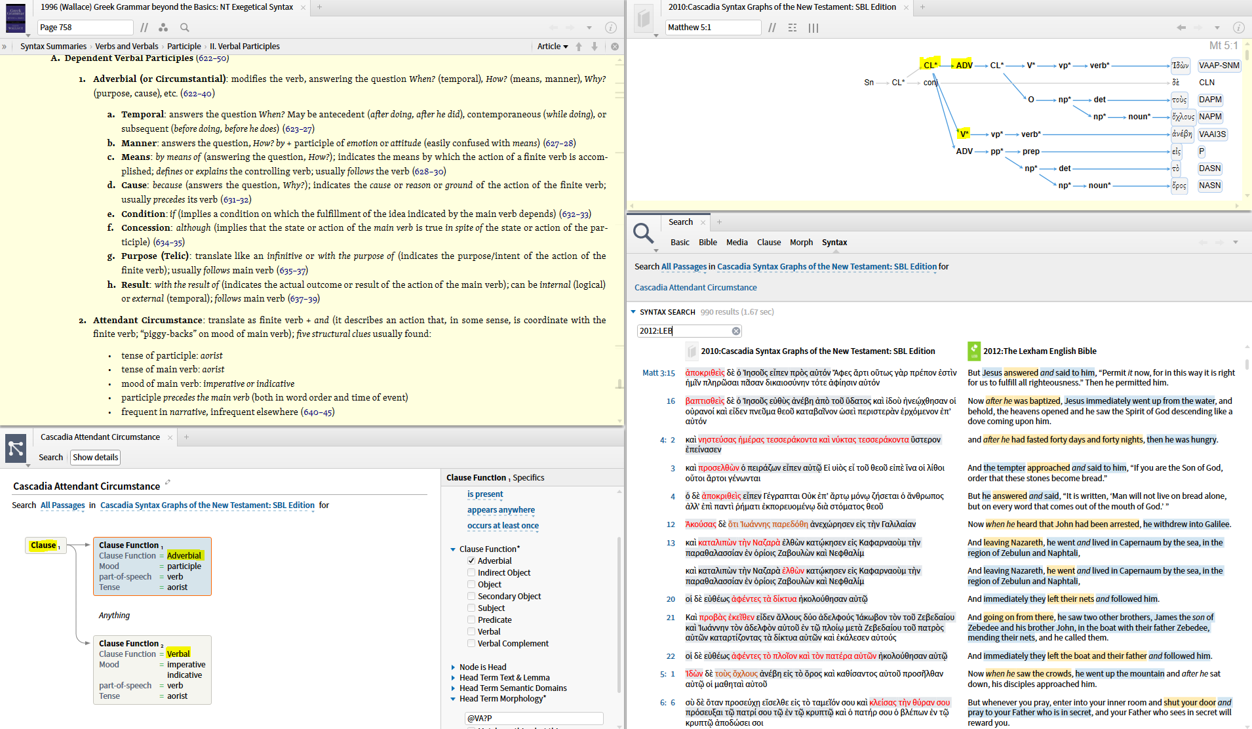Image resolution: width=1252 pixels, height=729 pixels.
Task: Edit the Cascadia Attendant Circumstance title pencil
Action: click(x=168, y=483)
